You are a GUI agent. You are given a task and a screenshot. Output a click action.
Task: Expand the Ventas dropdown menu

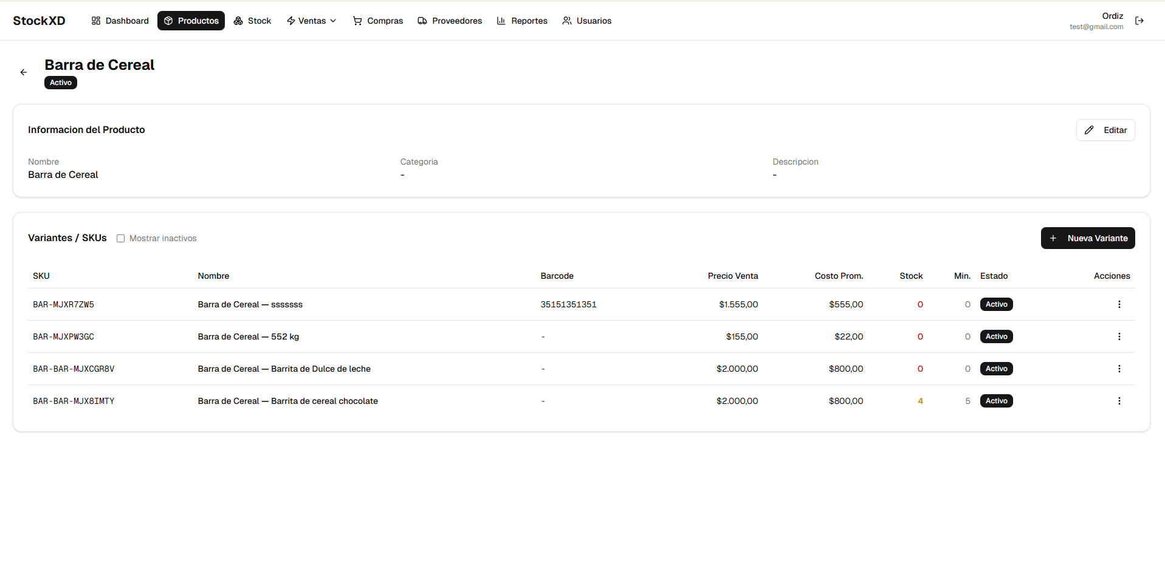coord(311,21)
